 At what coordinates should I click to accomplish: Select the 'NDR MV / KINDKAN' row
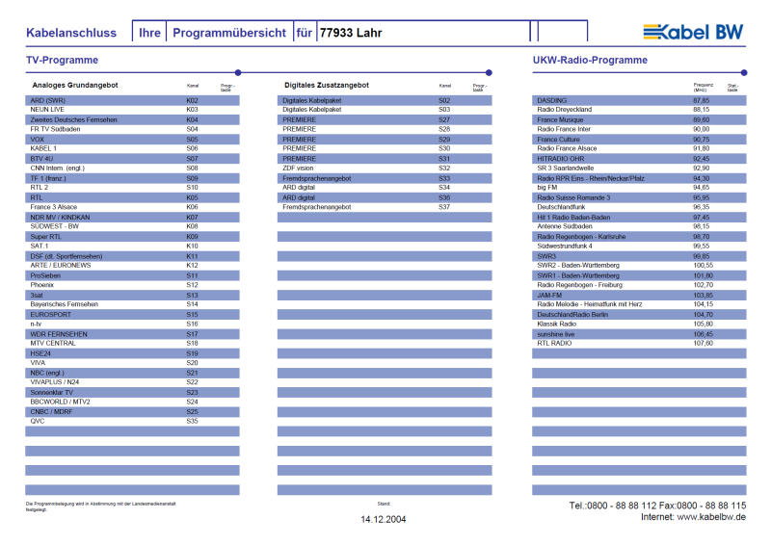[x=132, y=218]
